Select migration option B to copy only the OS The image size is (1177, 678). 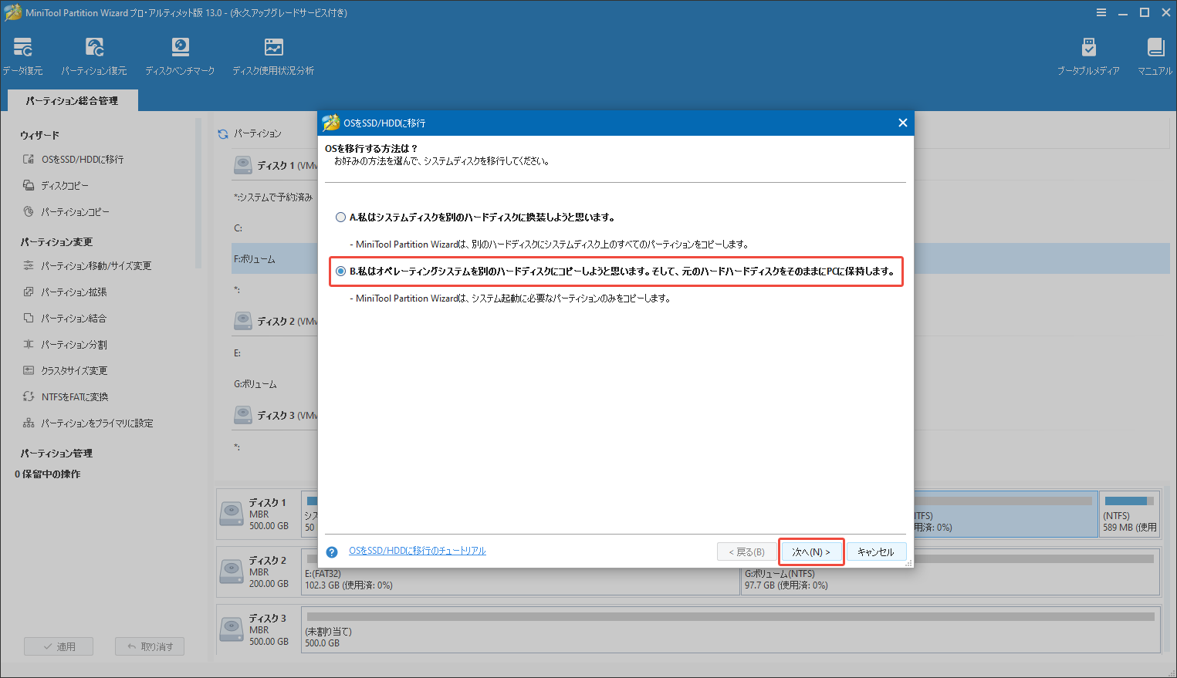coord(340,272)
